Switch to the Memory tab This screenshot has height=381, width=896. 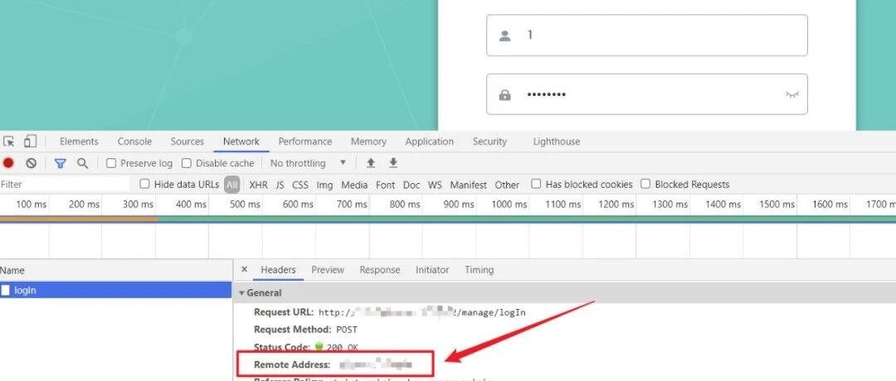coord(368,142)
